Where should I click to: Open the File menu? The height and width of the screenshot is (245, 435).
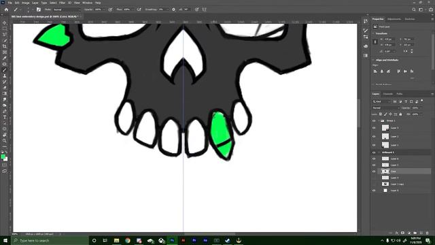click(x=10, y=3)
